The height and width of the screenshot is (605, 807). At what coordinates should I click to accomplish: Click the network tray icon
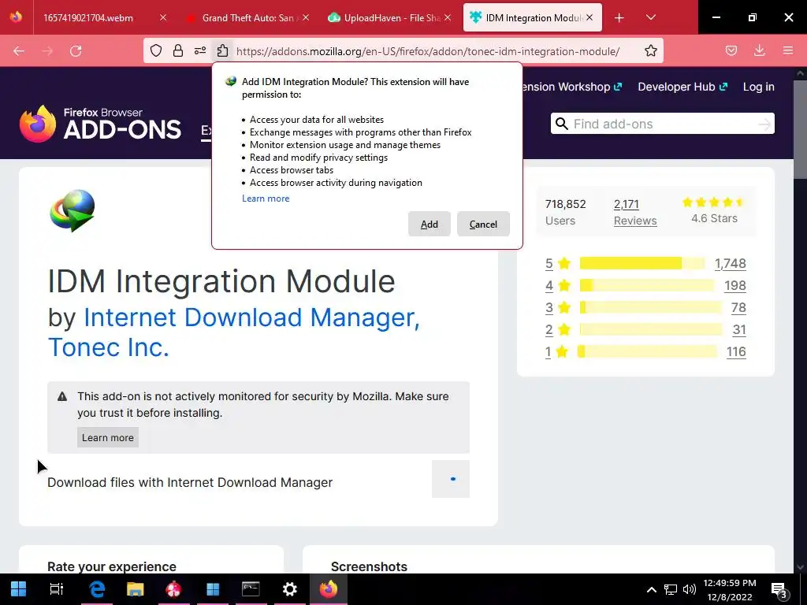670,589
